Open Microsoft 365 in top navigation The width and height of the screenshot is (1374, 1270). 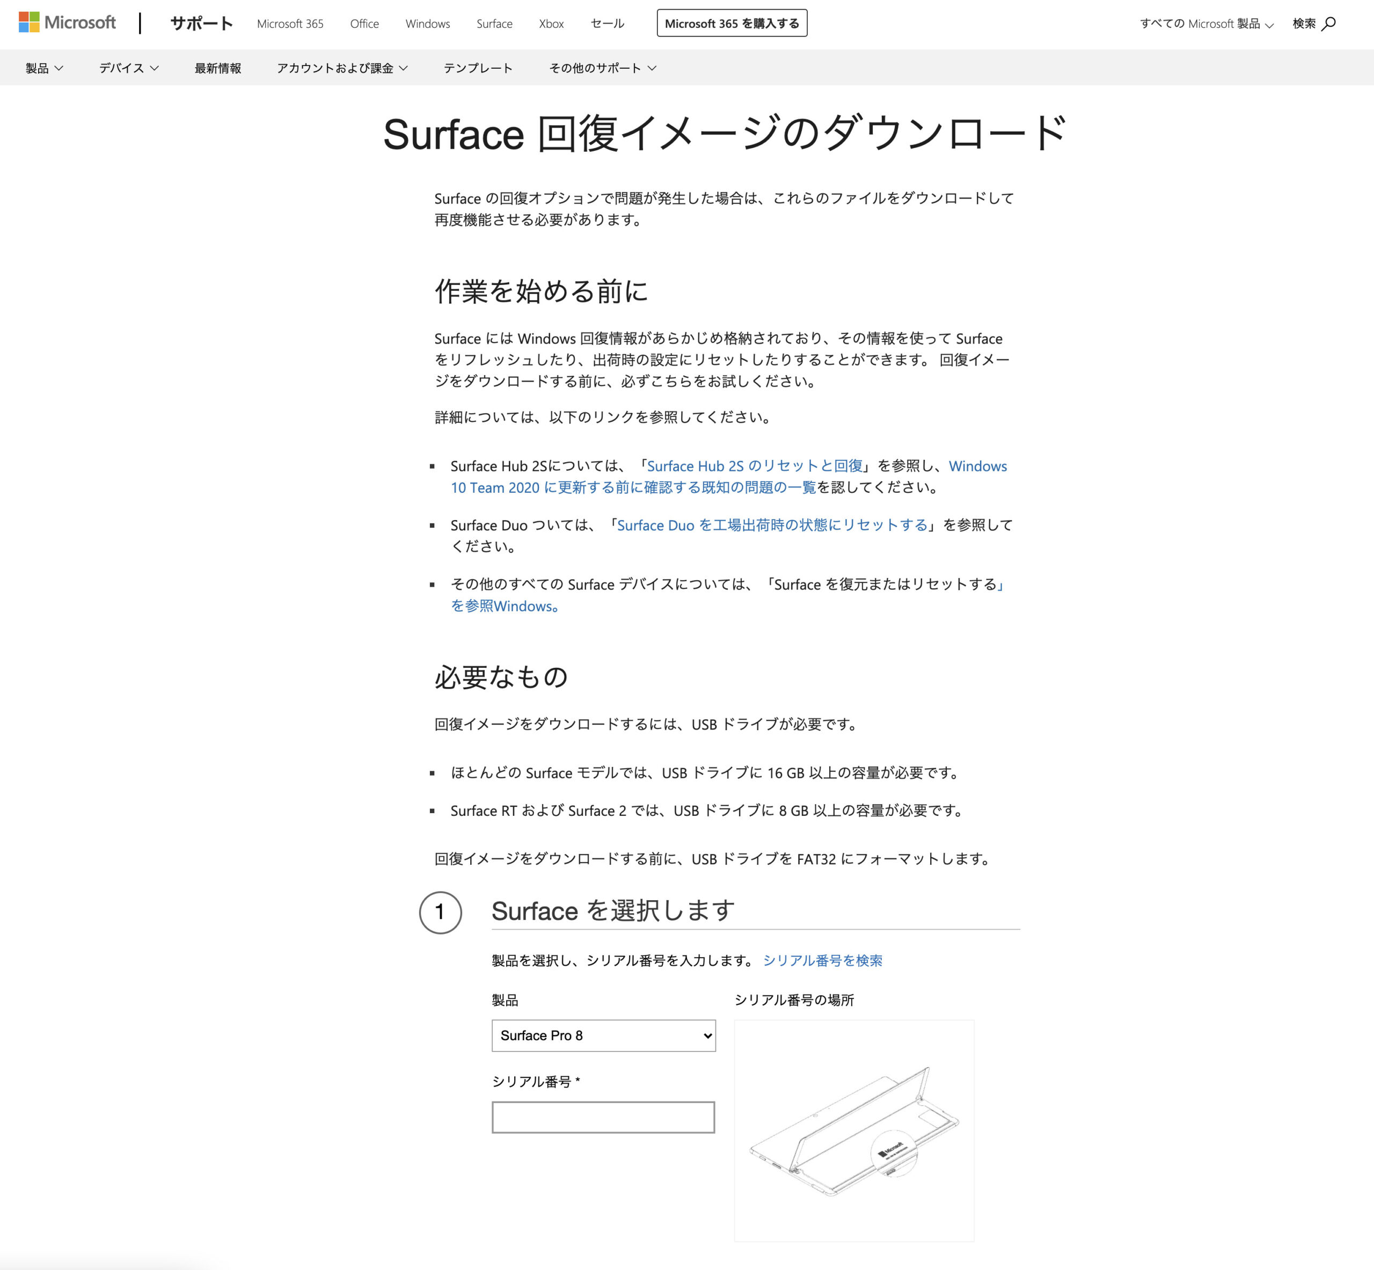290,24
